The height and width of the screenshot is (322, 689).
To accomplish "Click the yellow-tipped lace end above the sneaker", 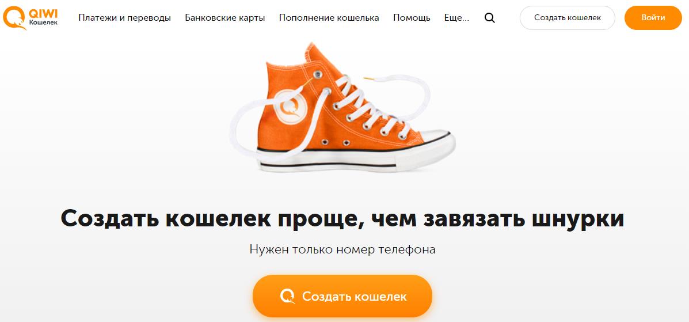I will click(369, 78).
